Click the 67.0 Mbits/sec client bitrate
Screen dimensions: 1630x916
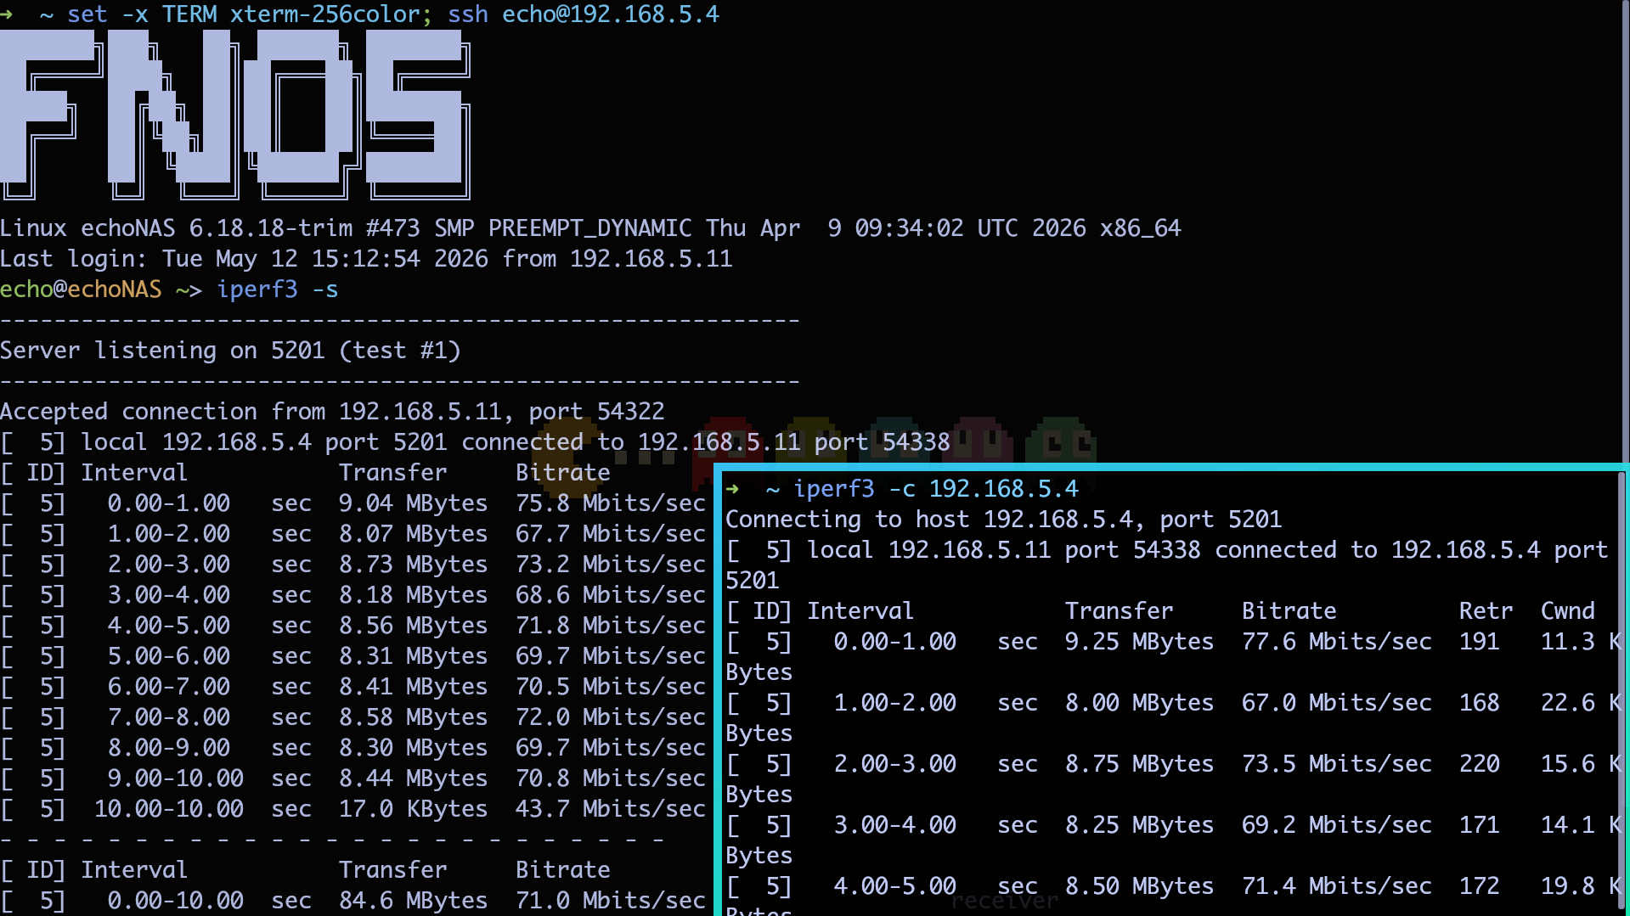tap(1337, 703)
